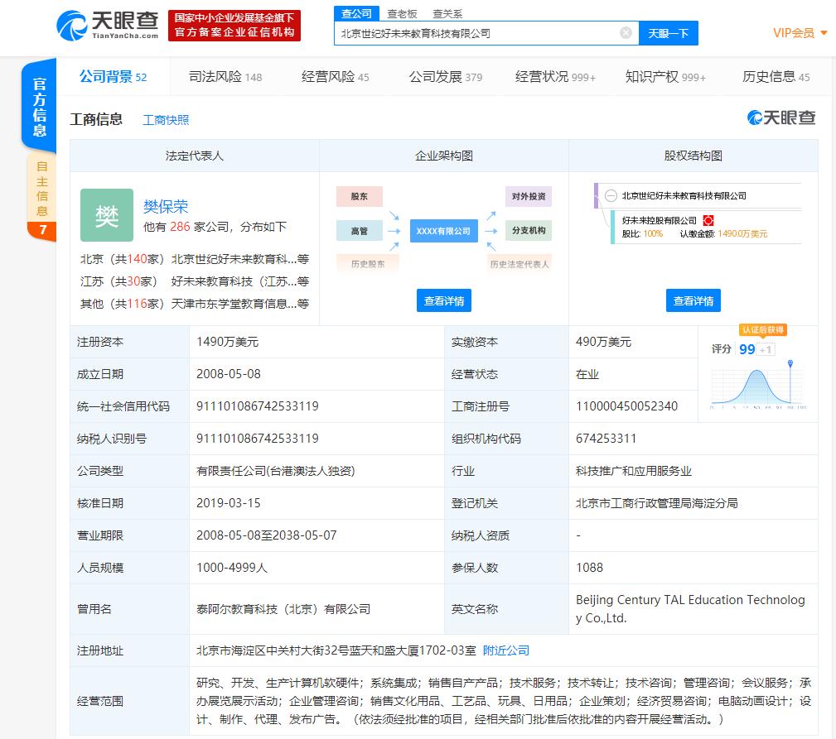Open legal representative 樊保荣's profile link

[x=166, y=207]
